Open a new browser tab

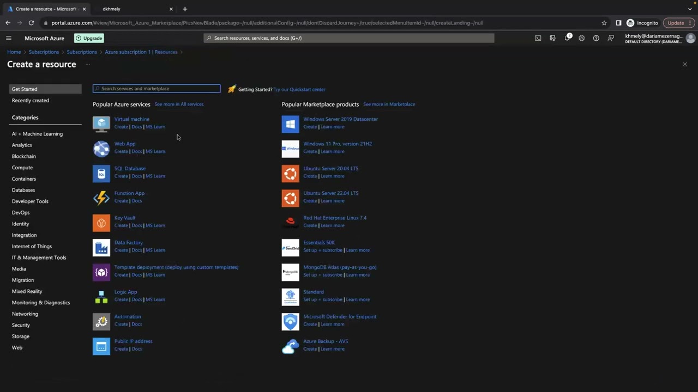pyautogui.click(x=185, y=9)
